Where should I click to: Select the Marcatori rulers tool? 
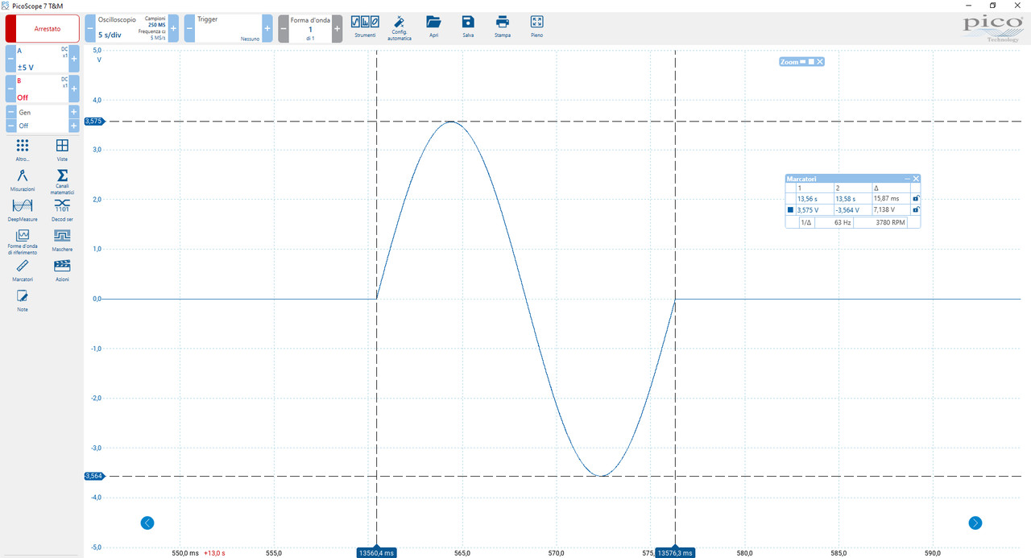tap(23, 270)
